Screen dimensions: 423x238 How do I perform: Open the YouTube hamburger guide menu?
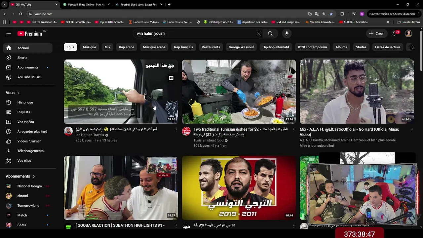coord(9,33)
